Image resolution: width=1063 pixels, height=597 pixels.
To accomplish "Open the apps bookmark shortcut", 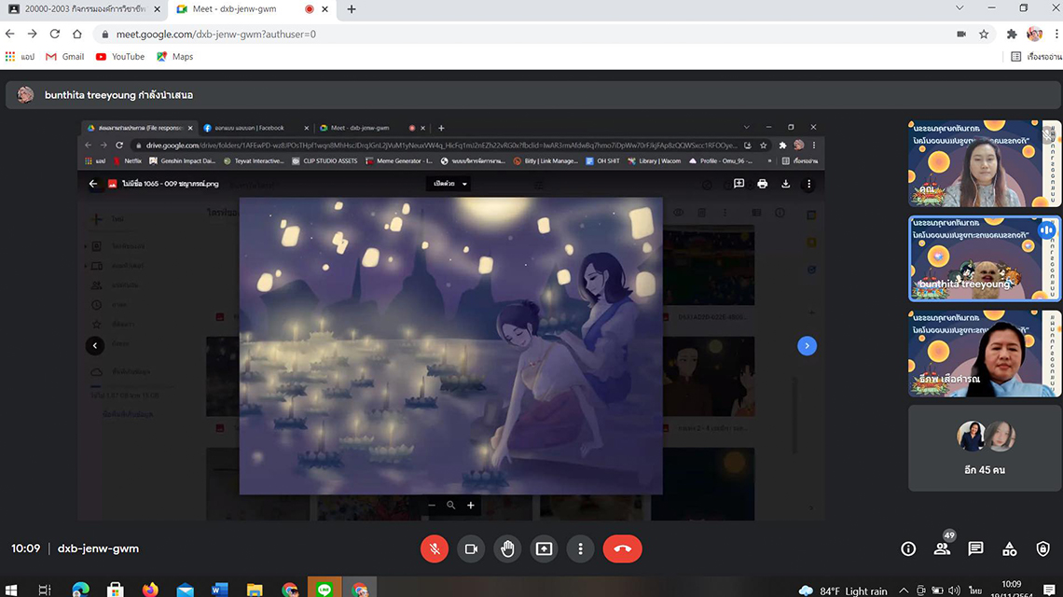I will [20, 57].
